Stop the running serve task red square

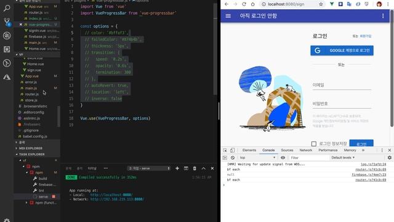(x=54, y=197)
